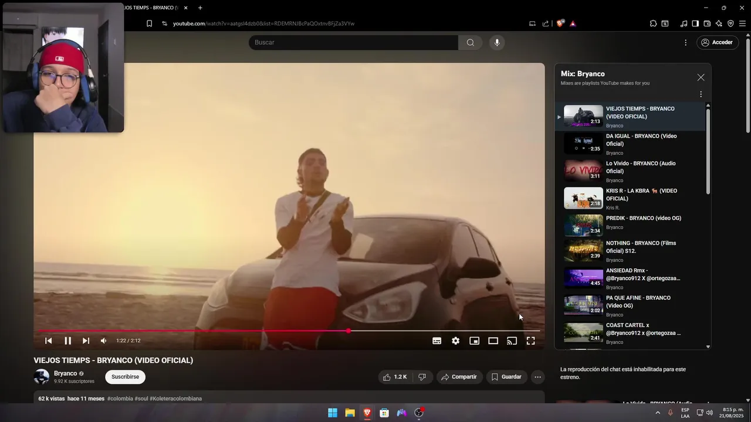Pause the video with the pause button
Viewport: 751px width, 422px height.
67,341
